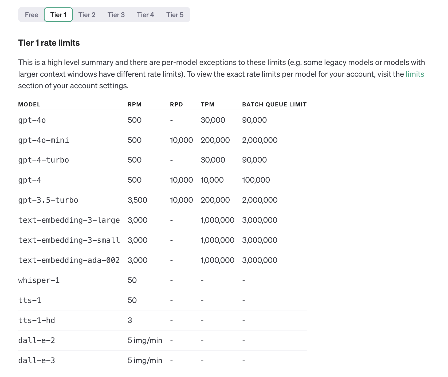Screen dimensions: 448x377
Task: Click the whisper-1 RPM value 50
Action: point(132,280)
